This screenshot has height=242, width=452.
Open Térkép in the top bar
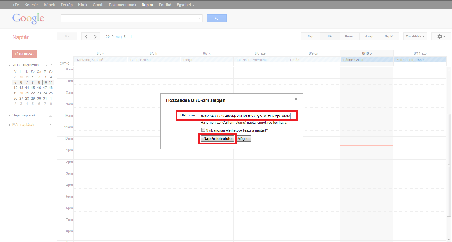pos(67,5)
